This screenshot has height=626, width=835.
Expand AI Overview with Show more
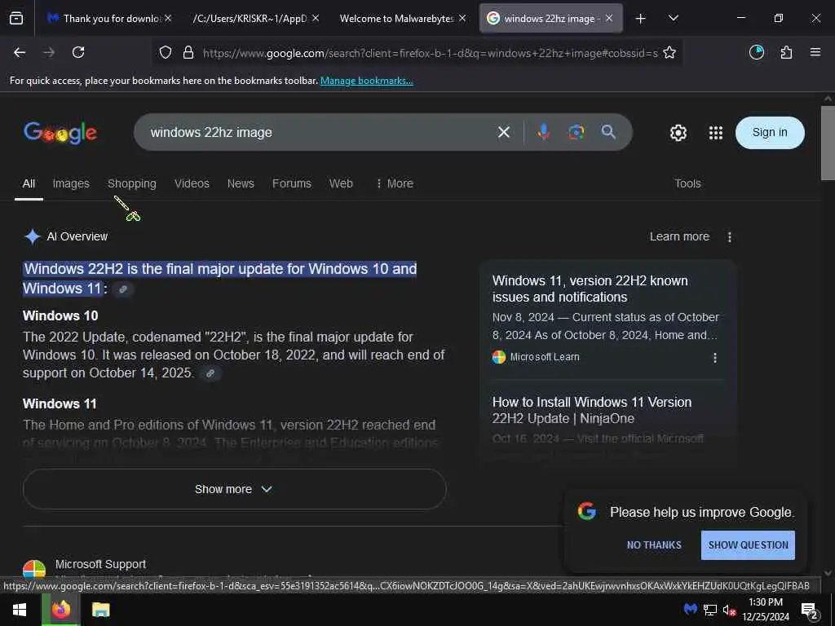point(234,489)
